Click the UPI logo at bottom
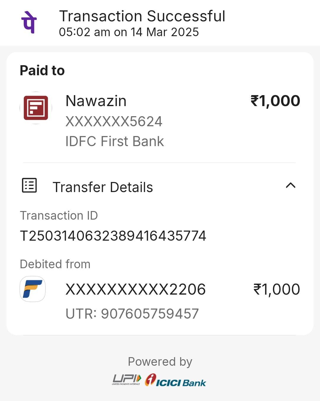 (127, 380)
